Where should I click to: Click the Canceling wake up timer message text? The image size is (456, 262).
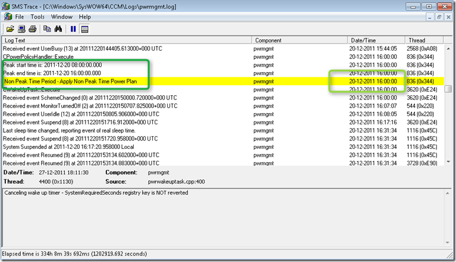click(96, 193)
